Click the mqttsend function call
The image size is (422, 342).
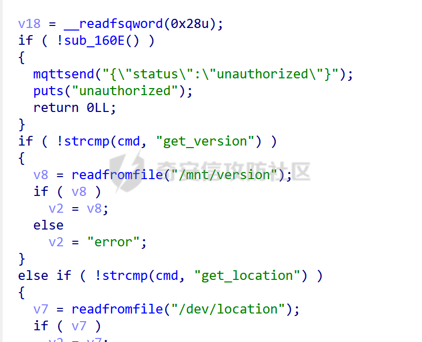(64, 74)
